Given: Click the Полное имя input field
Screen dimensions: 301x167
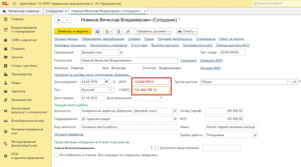Looking at the screenshot, I should pyautogui.click(x=129, y=60).
